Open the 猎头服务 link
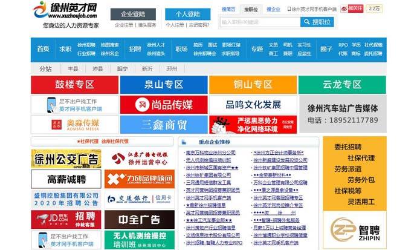This screenshot has height=250, width=417. pos(147,25)
